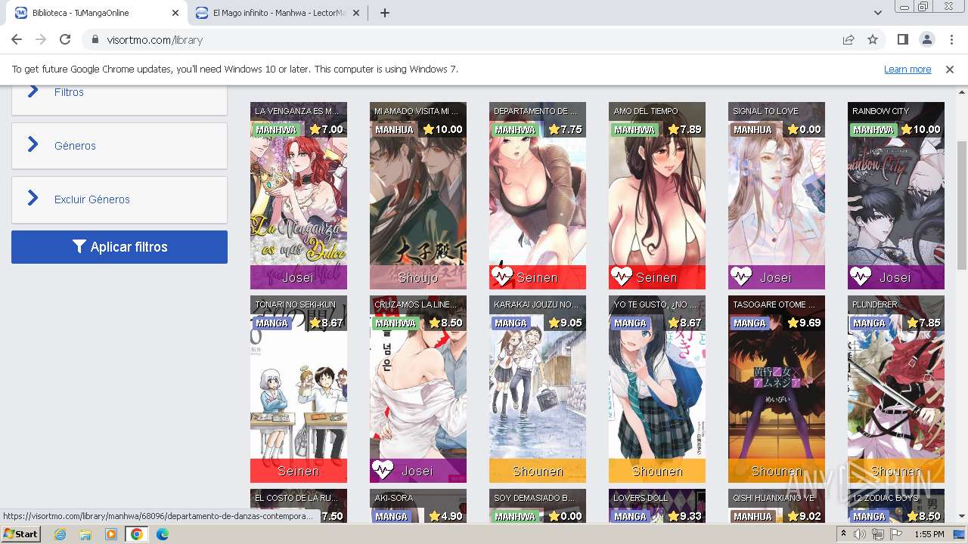The image size is (968, 544).
Task: Dismiss the Chrome update notification
Action: click(950, 69)
